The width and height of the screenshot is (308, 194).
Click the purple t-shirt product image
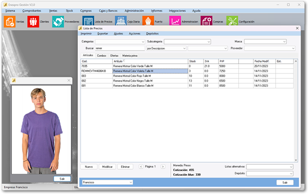tap(41, 130)
